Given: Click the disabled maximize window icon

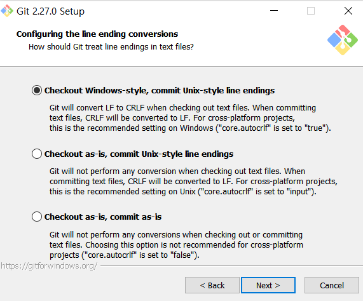Looking at the screenshot, I should coord(311,11).
